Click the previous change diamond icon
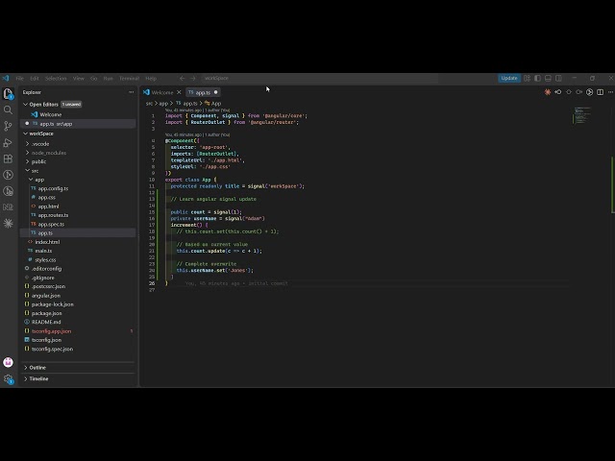The image size is (615, 461). click(x=568, y=92)
